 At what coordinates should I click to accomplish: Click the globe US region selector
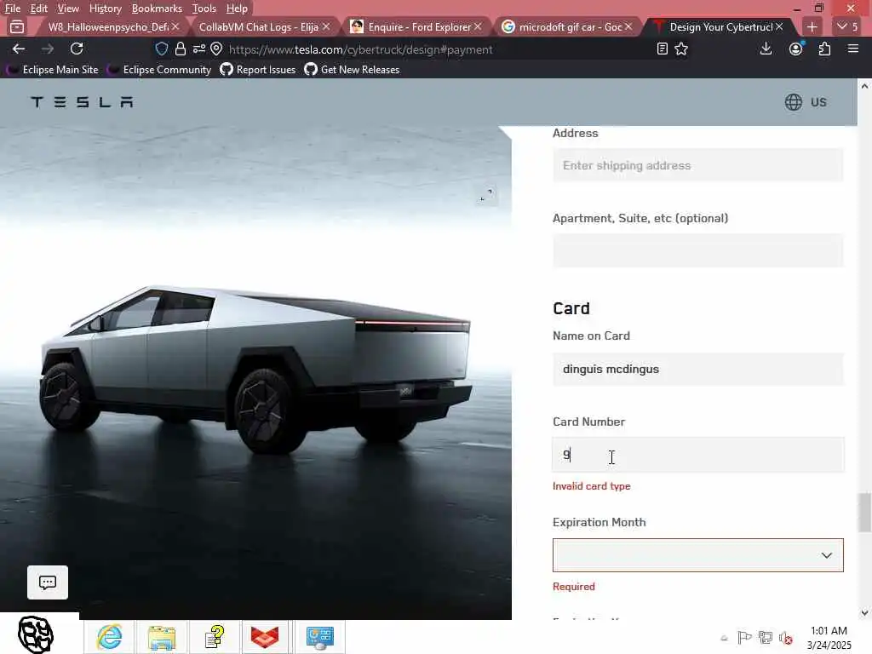coord(806,102)
